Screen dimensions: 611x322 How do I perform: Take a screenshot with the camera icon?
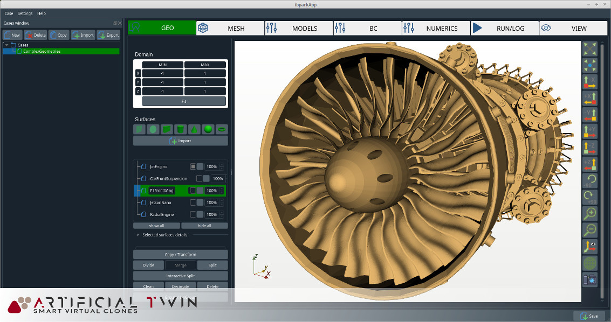590,279
